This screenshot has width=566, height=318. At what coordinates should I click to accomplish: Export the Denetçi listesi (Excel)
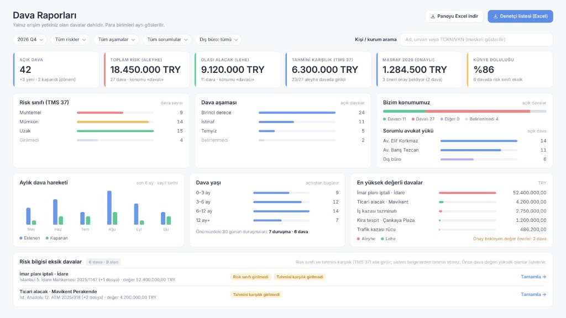tap(520, 16)
